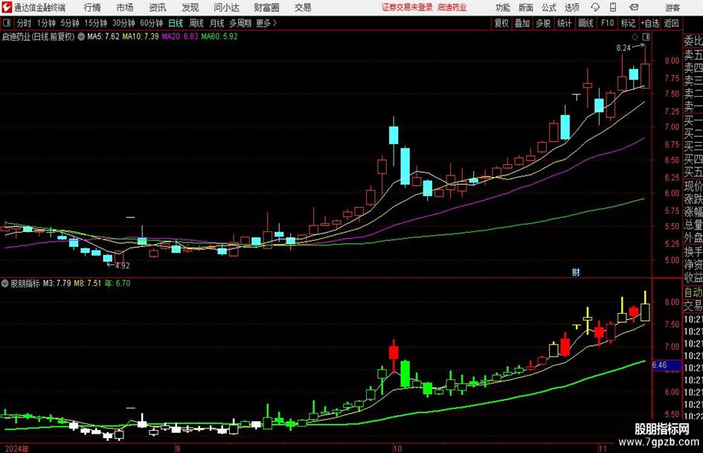The width and height of the screenshot is (703, 453).
Task: Click the 统计 statistics button
Action: click(x=564, y=23)
